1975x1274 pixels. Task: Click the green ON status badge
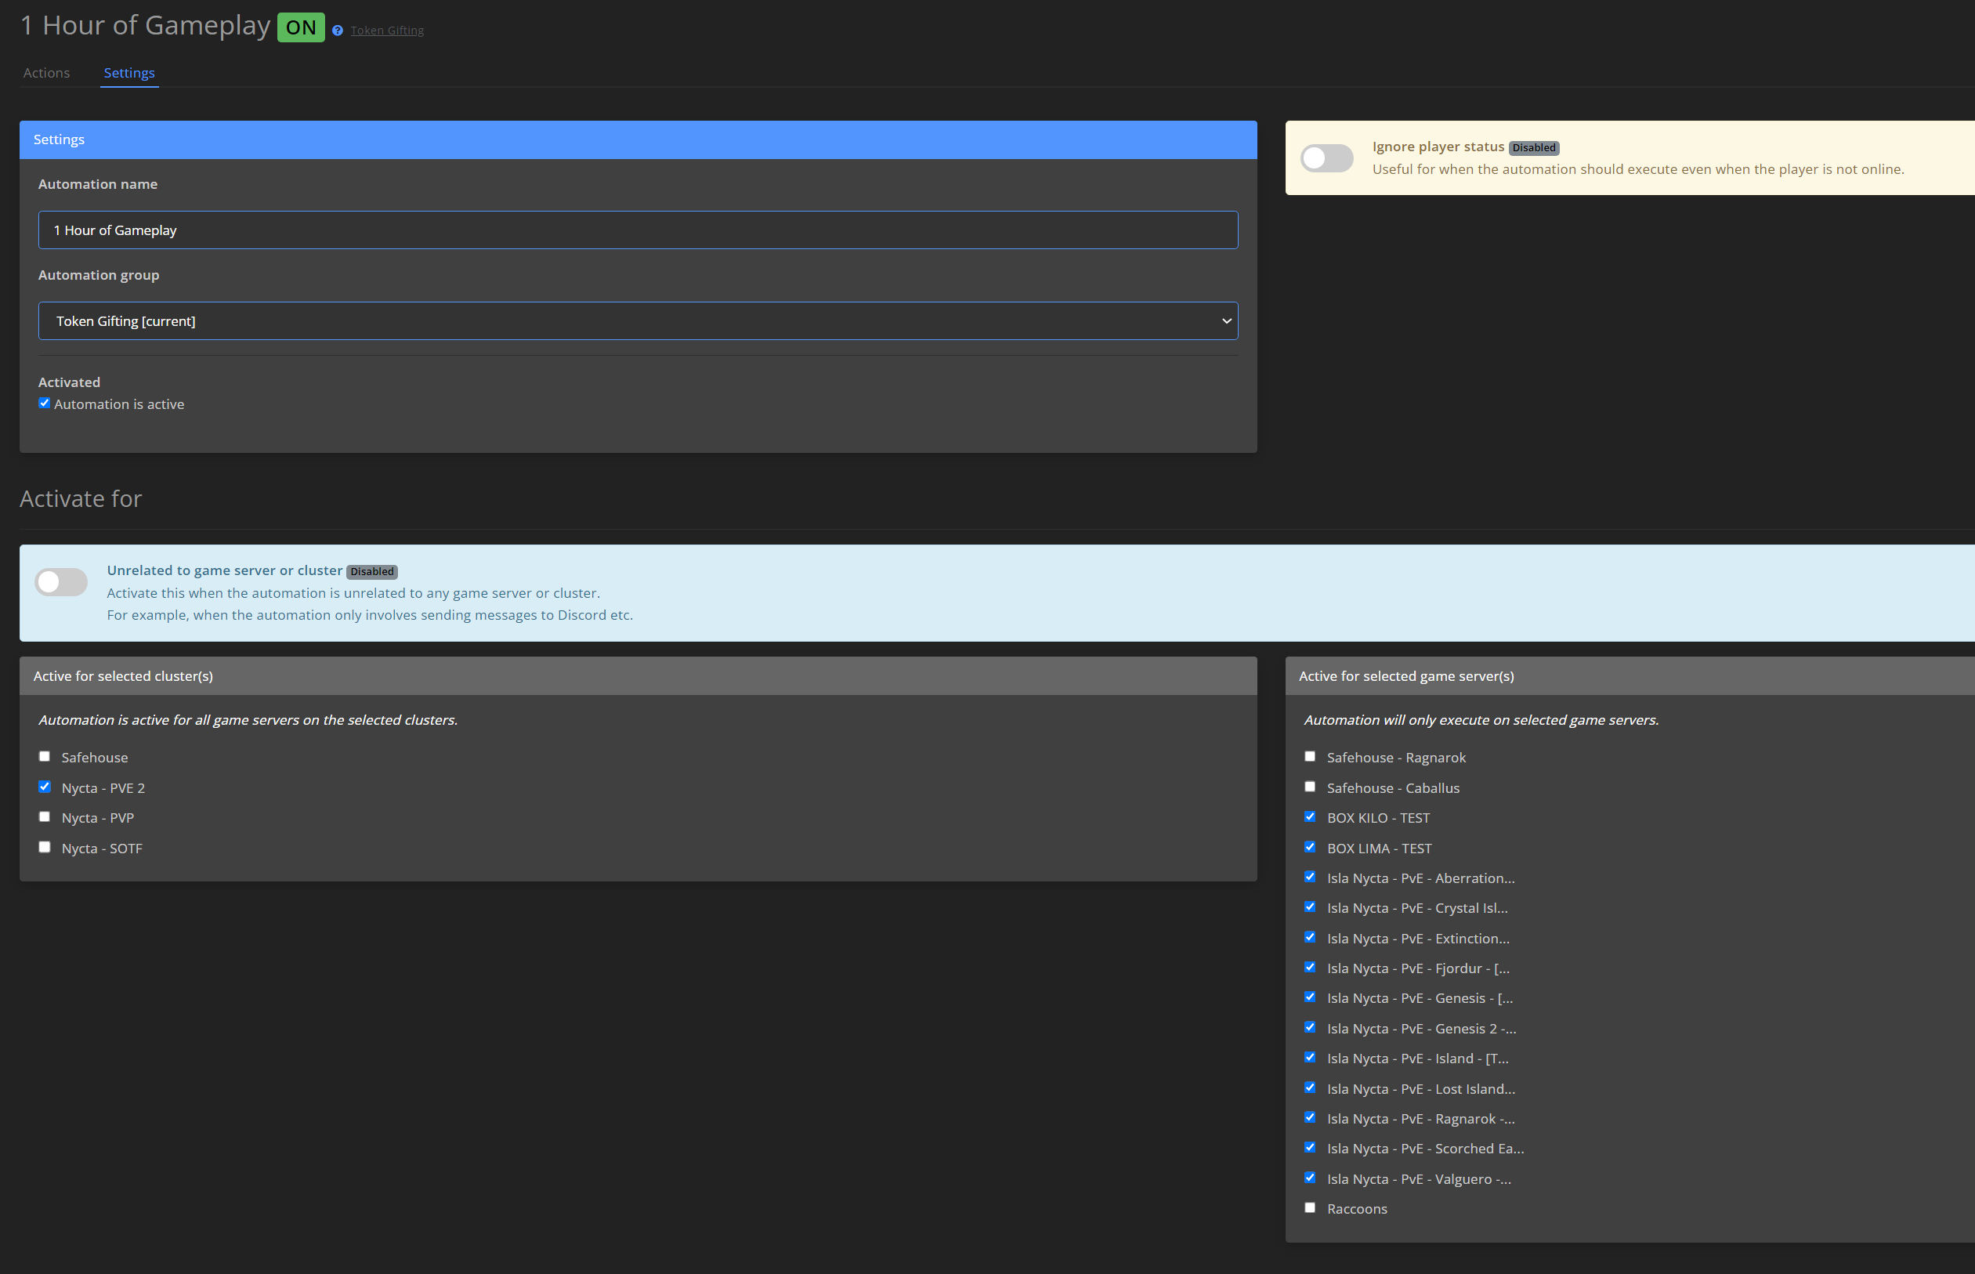pos(300,27)
